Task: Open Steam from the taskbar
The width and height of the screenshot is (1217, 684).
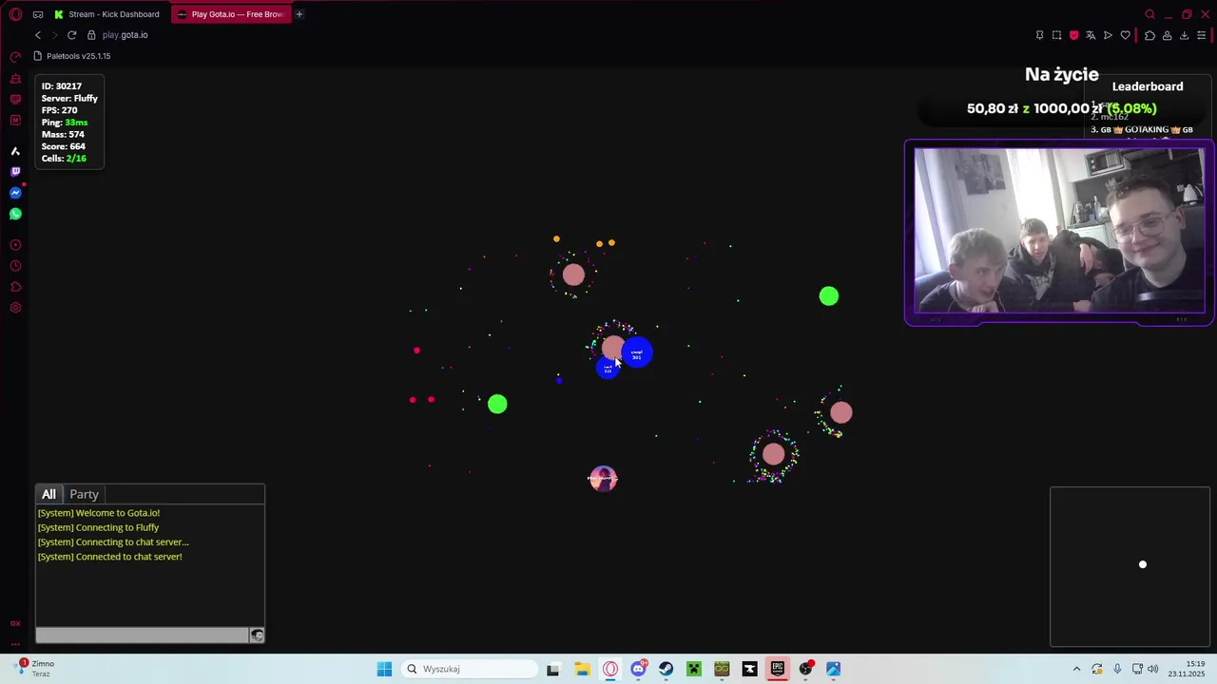Action: (666, 669)
